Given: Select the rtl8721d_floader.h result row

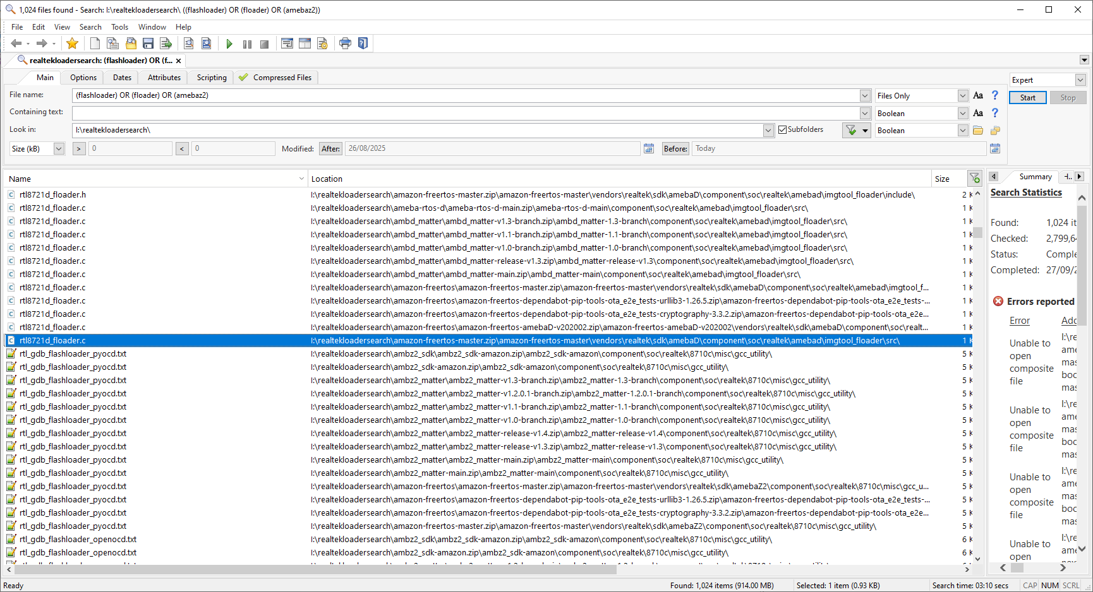Looking at the screenshot, I should [488, 195].
